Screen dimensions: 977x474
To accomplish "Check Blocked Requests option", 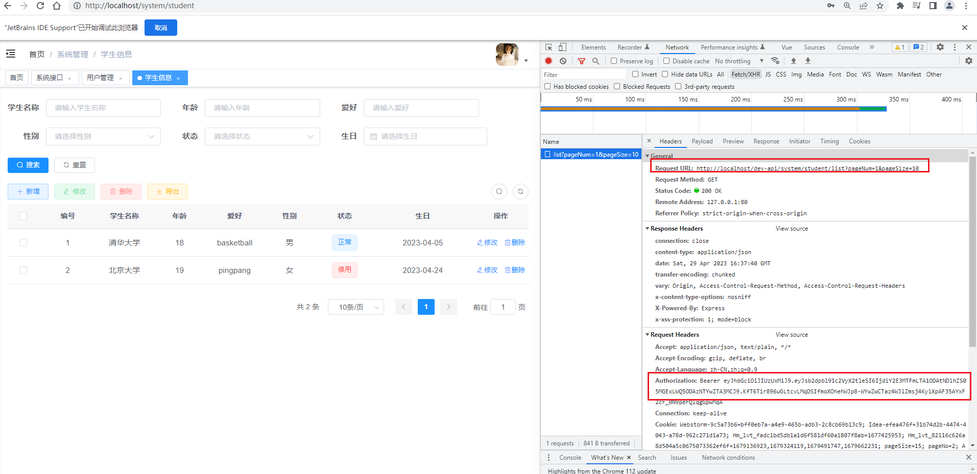I will 617,86.
